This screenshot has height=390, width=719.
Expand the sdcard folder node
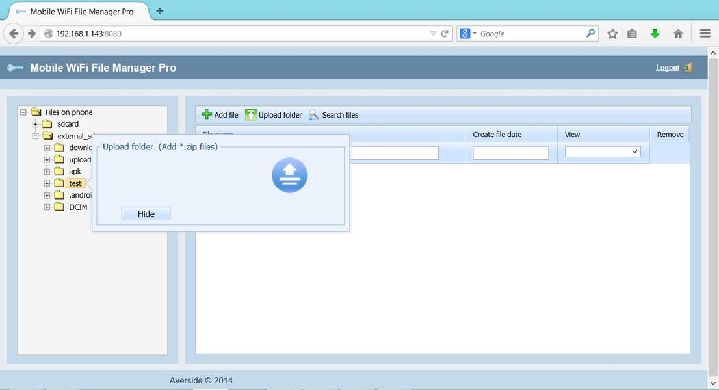pyautogui.click(x=35, y=124)
